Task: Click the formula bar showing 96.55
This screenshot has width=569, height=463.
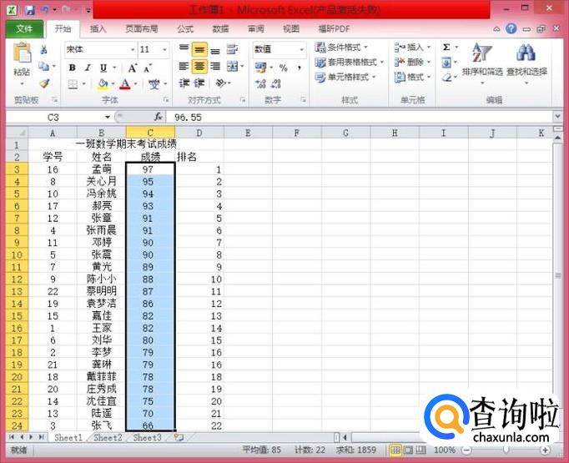Action: pyautogui.click(x=360, y=117)
